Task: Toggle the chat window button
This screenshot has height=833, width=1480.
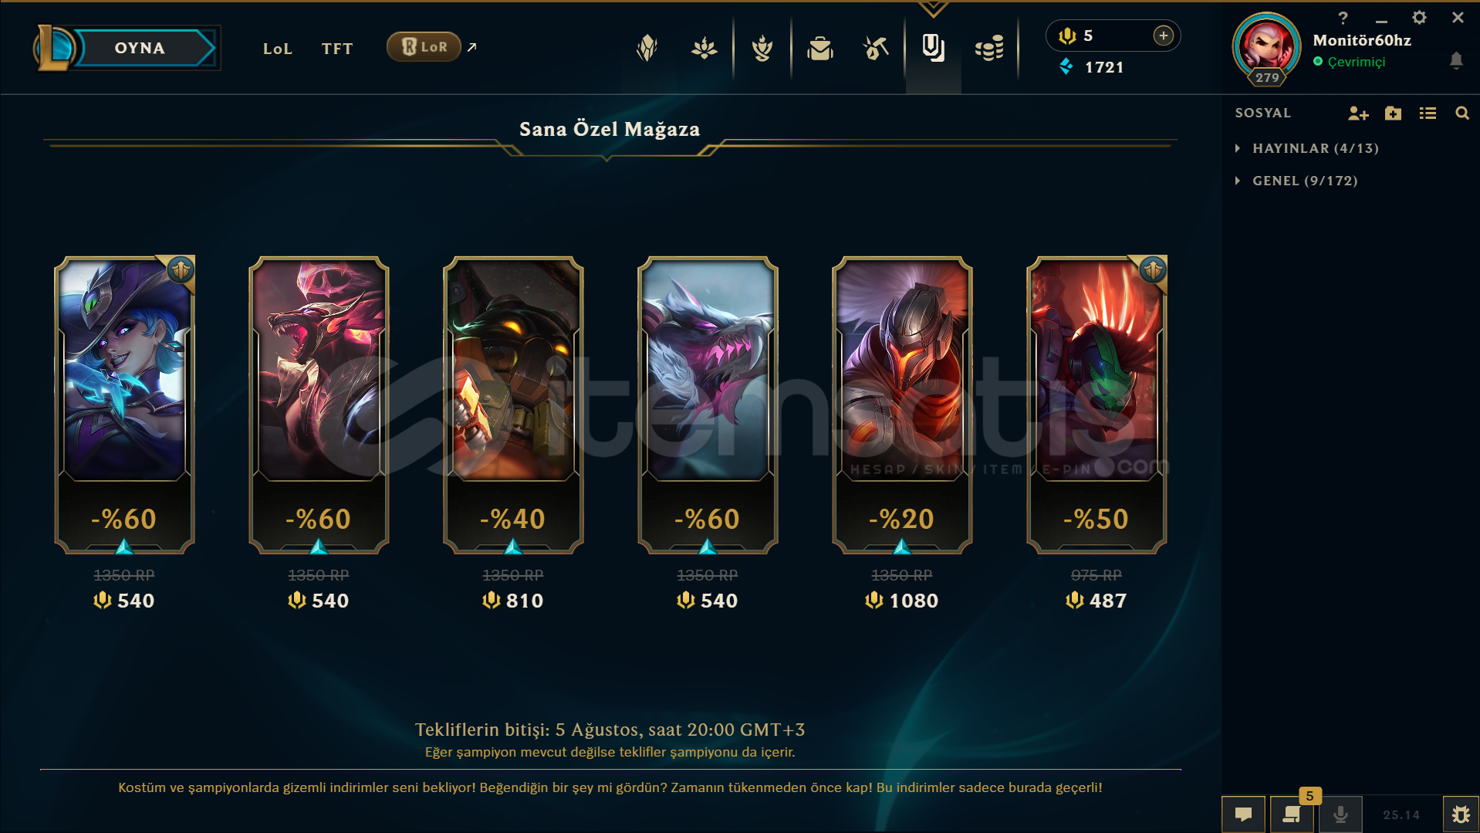Action: click(x=1243, y=814)
